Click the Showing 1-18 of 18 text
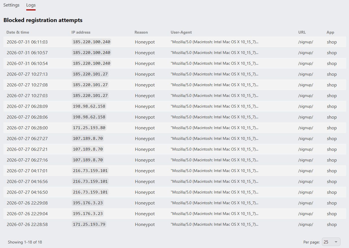This screenshot has width=349, height=248. [25, 242]
